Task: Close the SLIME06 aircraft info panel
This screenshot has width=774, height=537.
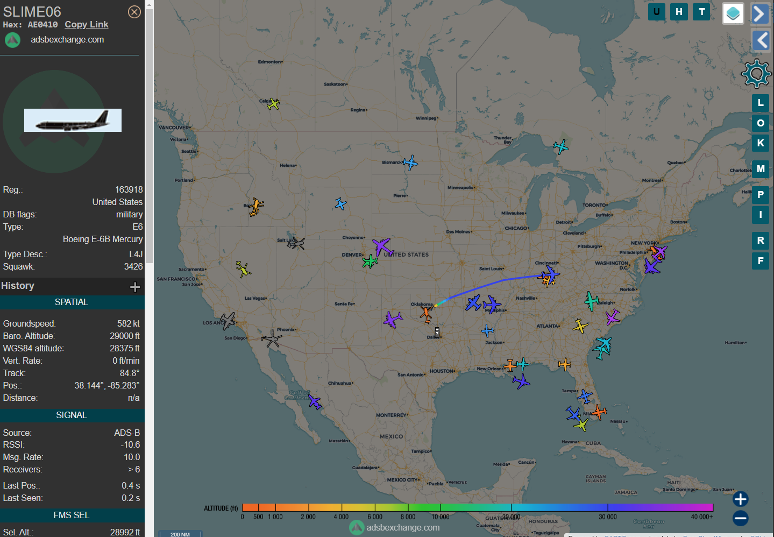Action: click(134, 12)
